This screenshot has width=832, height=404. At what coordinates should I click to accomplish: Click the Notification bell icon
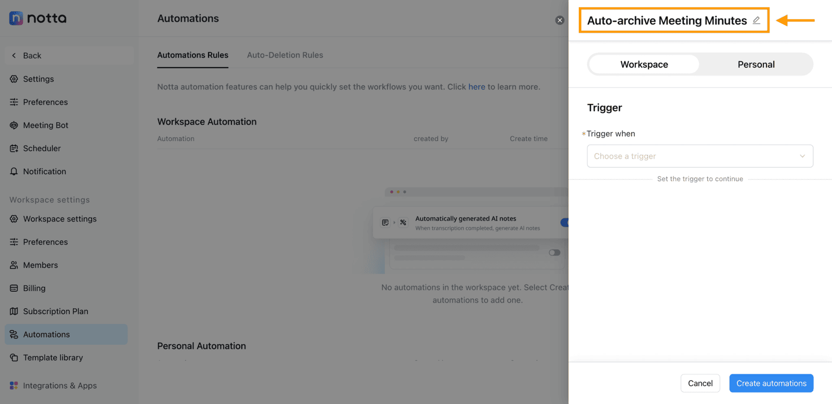(14, 172)
